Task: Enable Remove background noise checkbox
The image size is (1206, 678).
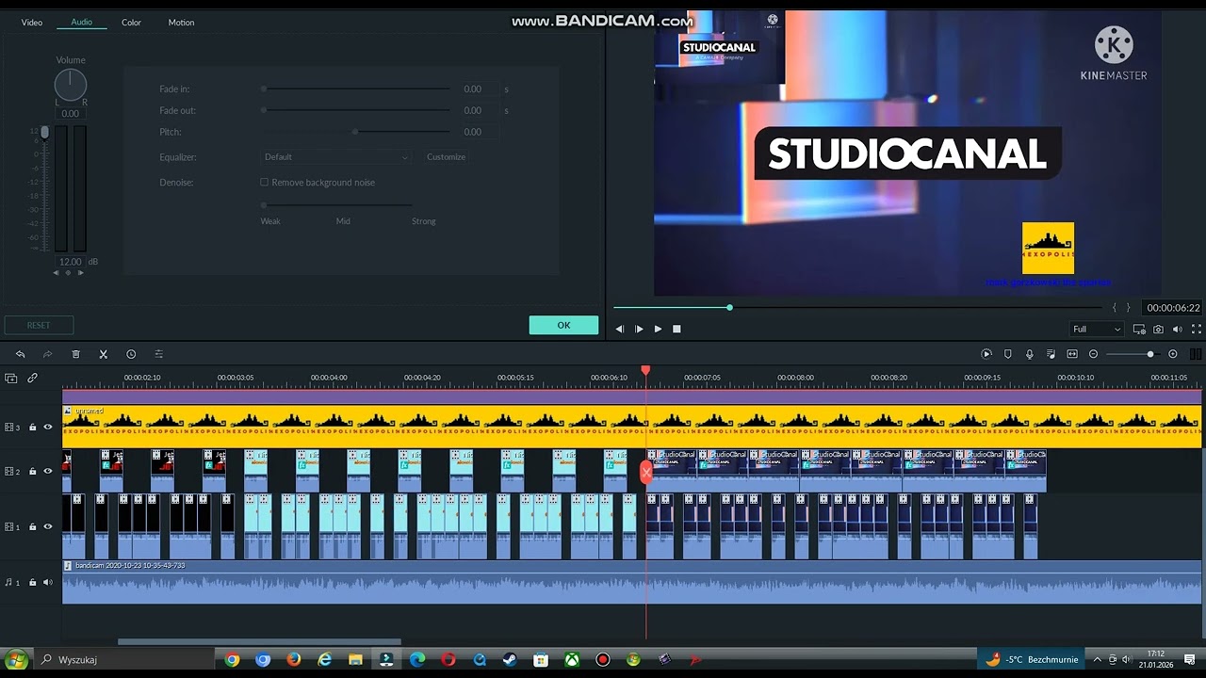Action: (x=264, y=182)
